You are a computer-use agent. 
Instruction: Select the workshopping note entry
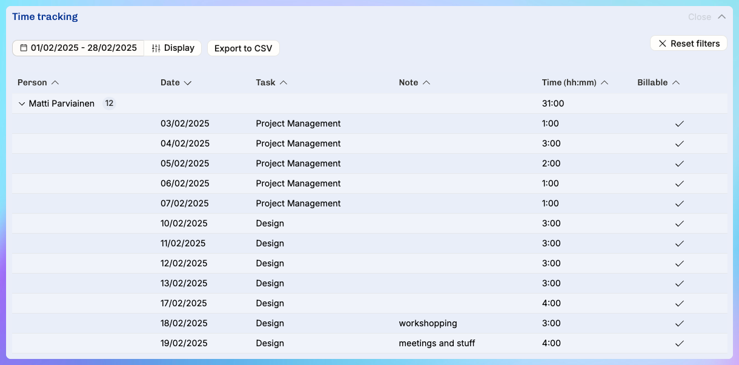428,323
